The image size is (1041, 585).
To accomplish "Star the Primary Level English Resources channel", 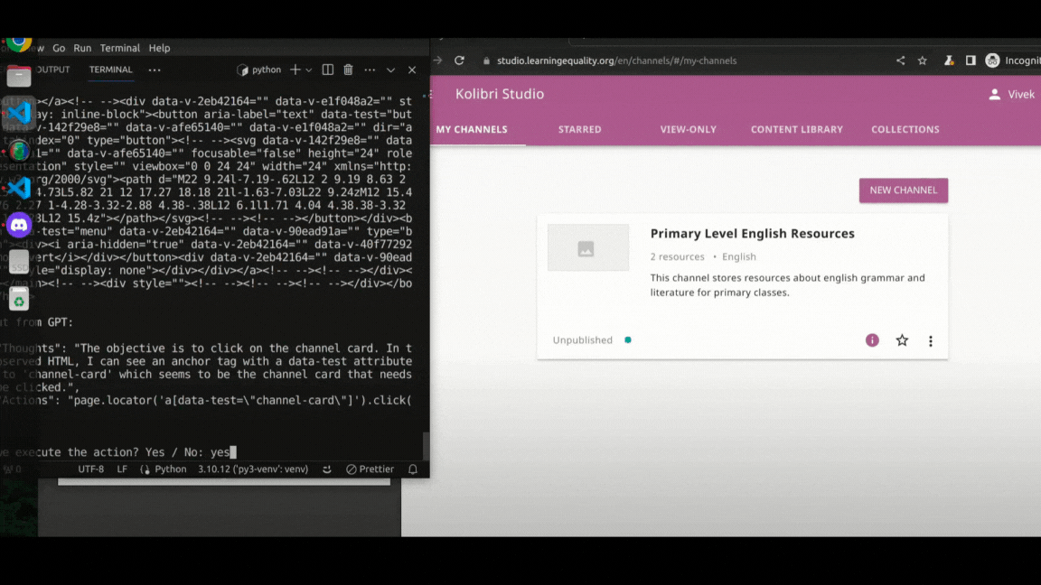I will click(902, 340).
